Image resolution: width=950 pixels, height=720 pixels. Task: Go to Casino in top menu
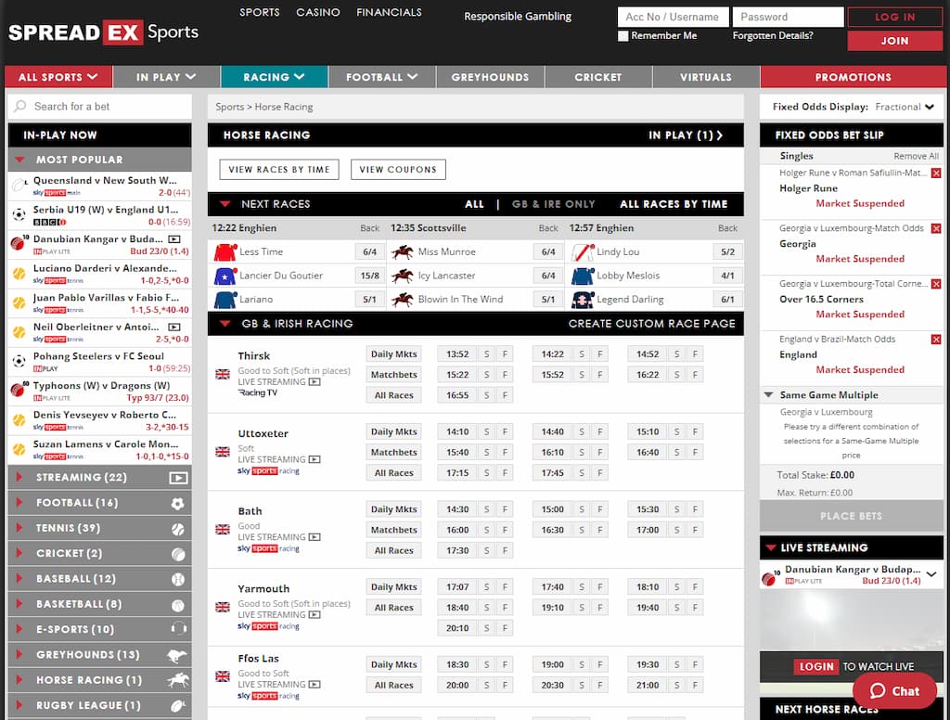click(318, 12)
